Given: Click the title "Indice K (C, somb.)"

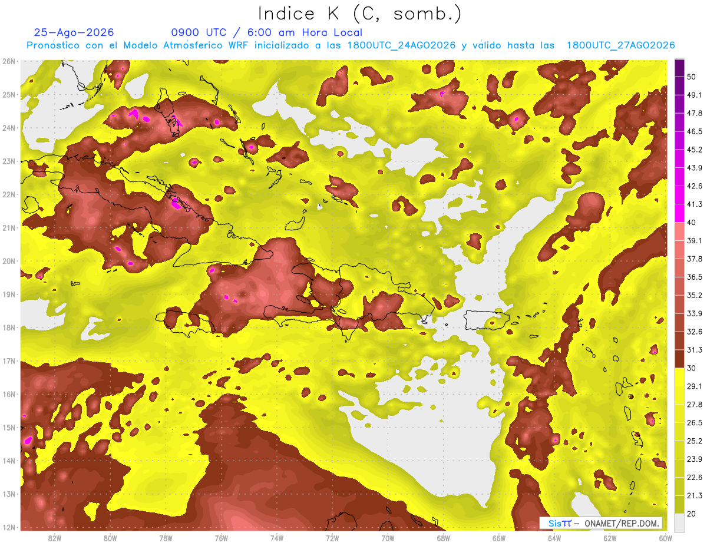Looking at the screenshot, I should [360, 14].
